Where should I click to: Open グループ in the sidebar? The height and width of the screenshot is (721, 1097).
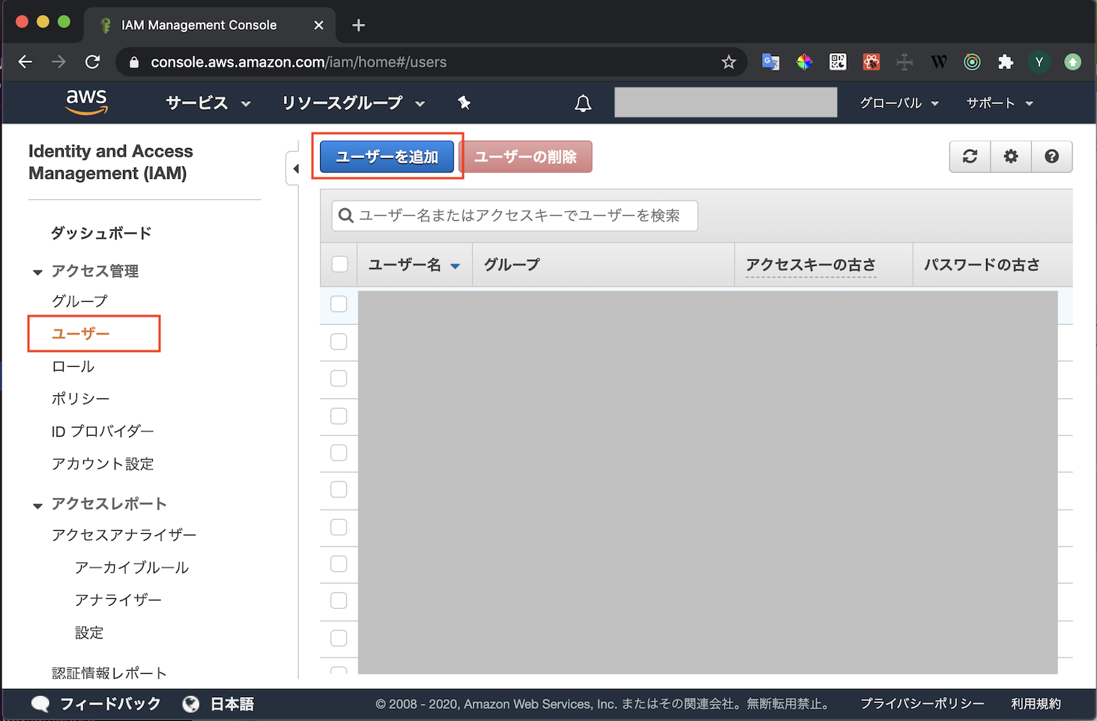pyautogui.click(x=79, y=301)
